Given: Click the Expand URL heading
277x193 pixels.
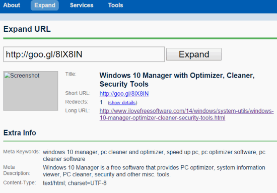Looking at the screenshot, I should (x=27, y=29).
